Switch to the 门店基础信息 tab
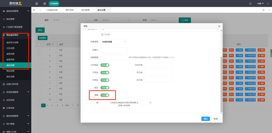This screenshot has width=272, height=133. click(x=52, y=10)
